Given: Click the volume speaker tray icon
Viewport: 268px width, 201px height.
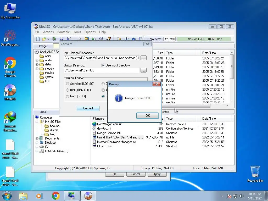Looking at the screenshot, I should pyautogui.click(x=242, y=196).
